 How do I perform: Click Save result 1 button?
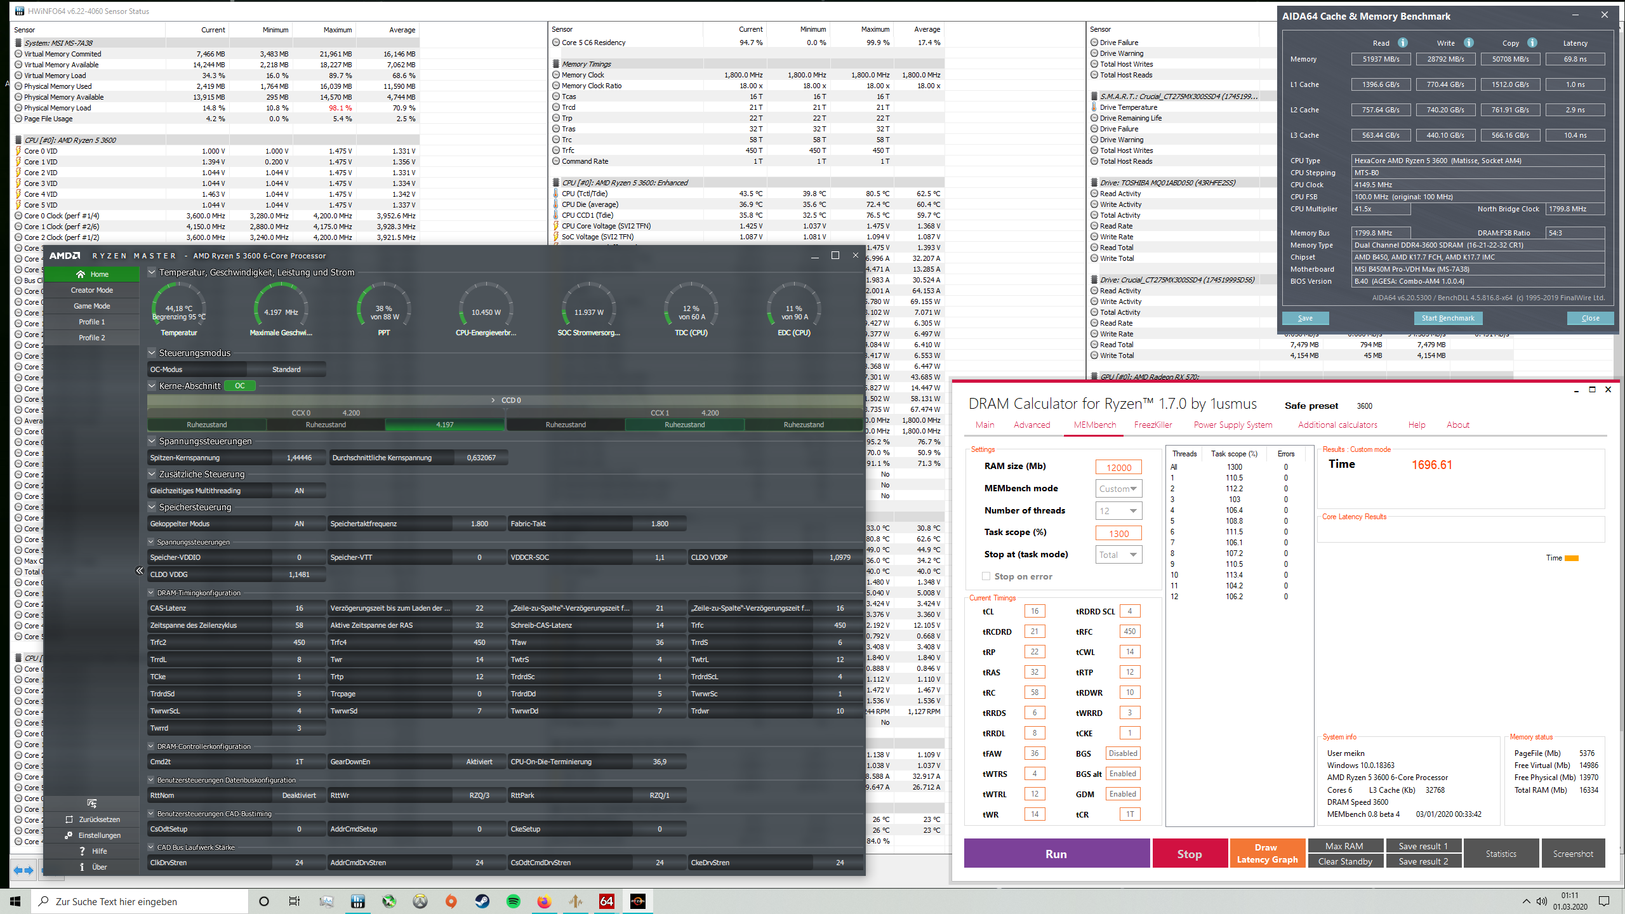(x=1424, y=846)
